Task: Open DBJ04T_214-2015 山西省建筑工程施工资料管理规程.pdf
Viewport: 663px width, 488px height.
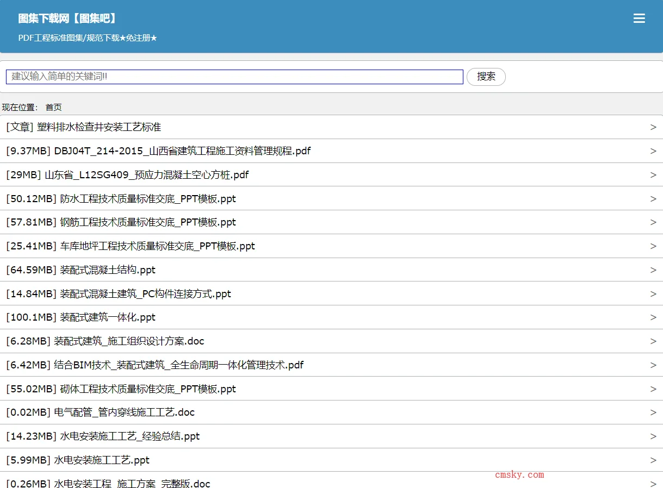Action: [x=331, y=151]
